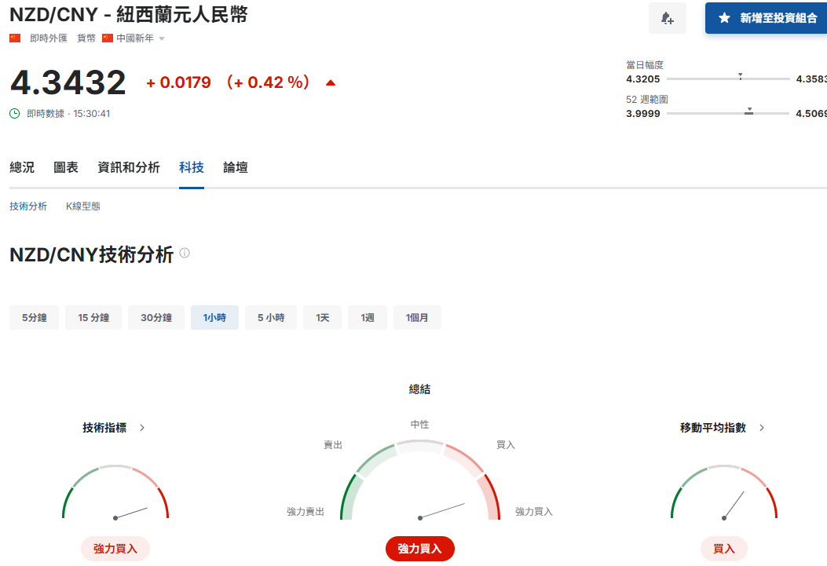Select the 科技 tab
Viewport: 827px width, 566px height.
pyautogui.click(x=192, y=167)
